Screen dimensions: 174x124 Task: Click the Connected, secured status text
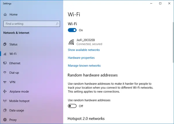tap(89, 44)
